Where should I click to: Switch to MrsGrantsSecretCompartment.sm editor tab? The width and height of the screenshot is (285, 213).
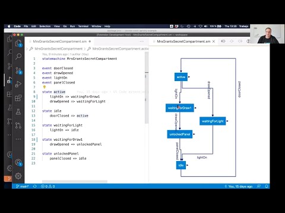click(60, 41)
